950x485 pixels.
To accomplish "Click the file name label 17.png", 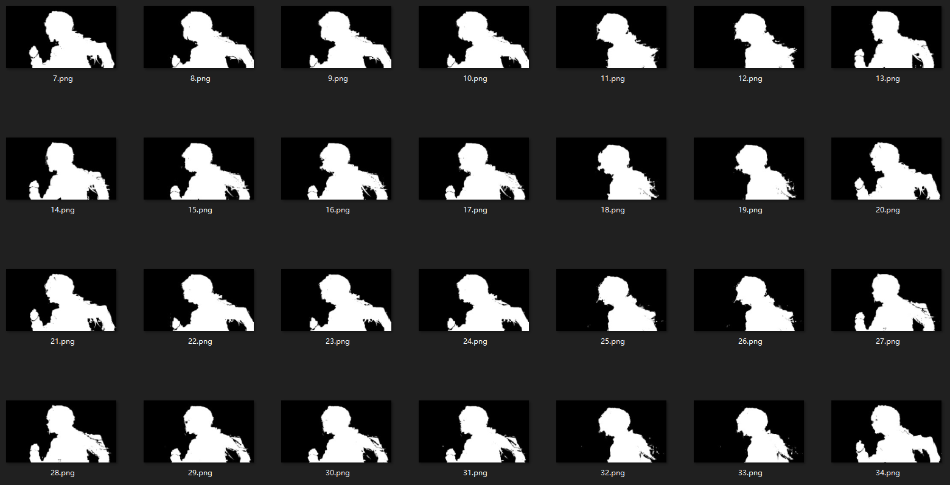I will tap(475, 210).
